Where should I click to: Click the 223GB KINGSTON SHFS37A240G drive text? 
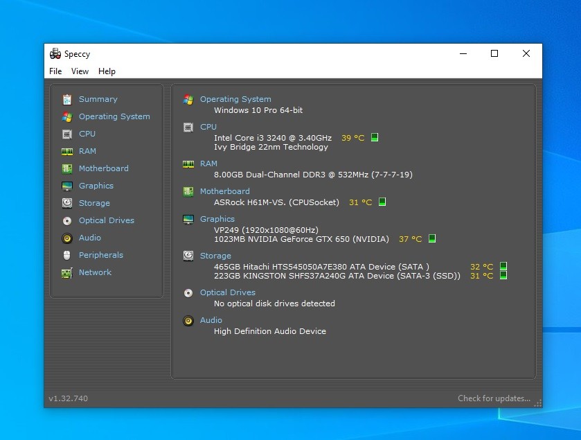click(337, 276)
